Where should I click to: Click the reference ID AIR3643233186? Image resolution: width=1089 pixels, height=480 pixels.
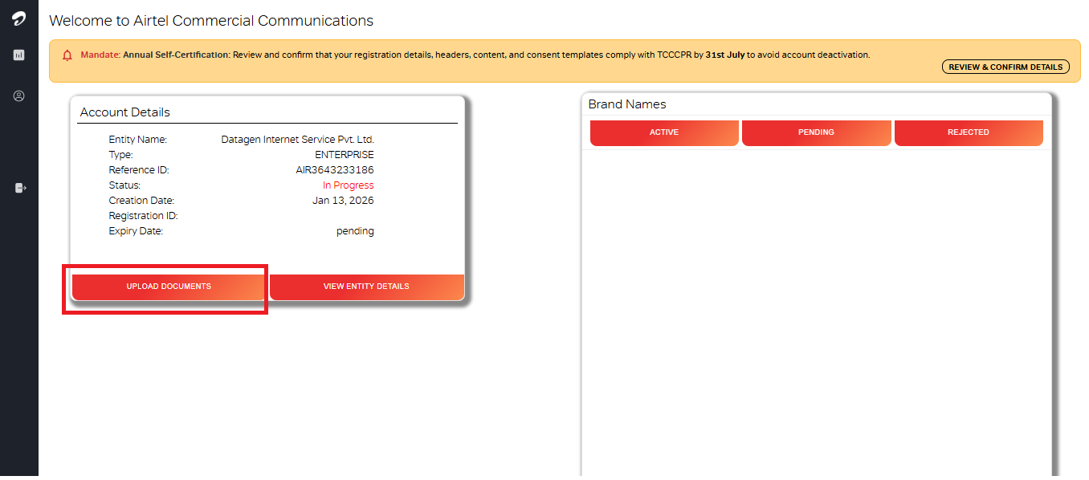[x=334, y=170]
